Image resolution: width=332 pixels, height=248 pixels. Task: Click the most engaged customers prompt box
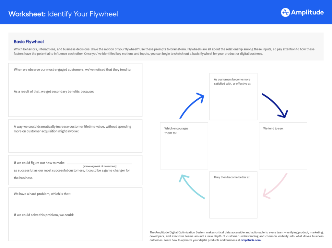pyautogui.click(x=75, y=90)
